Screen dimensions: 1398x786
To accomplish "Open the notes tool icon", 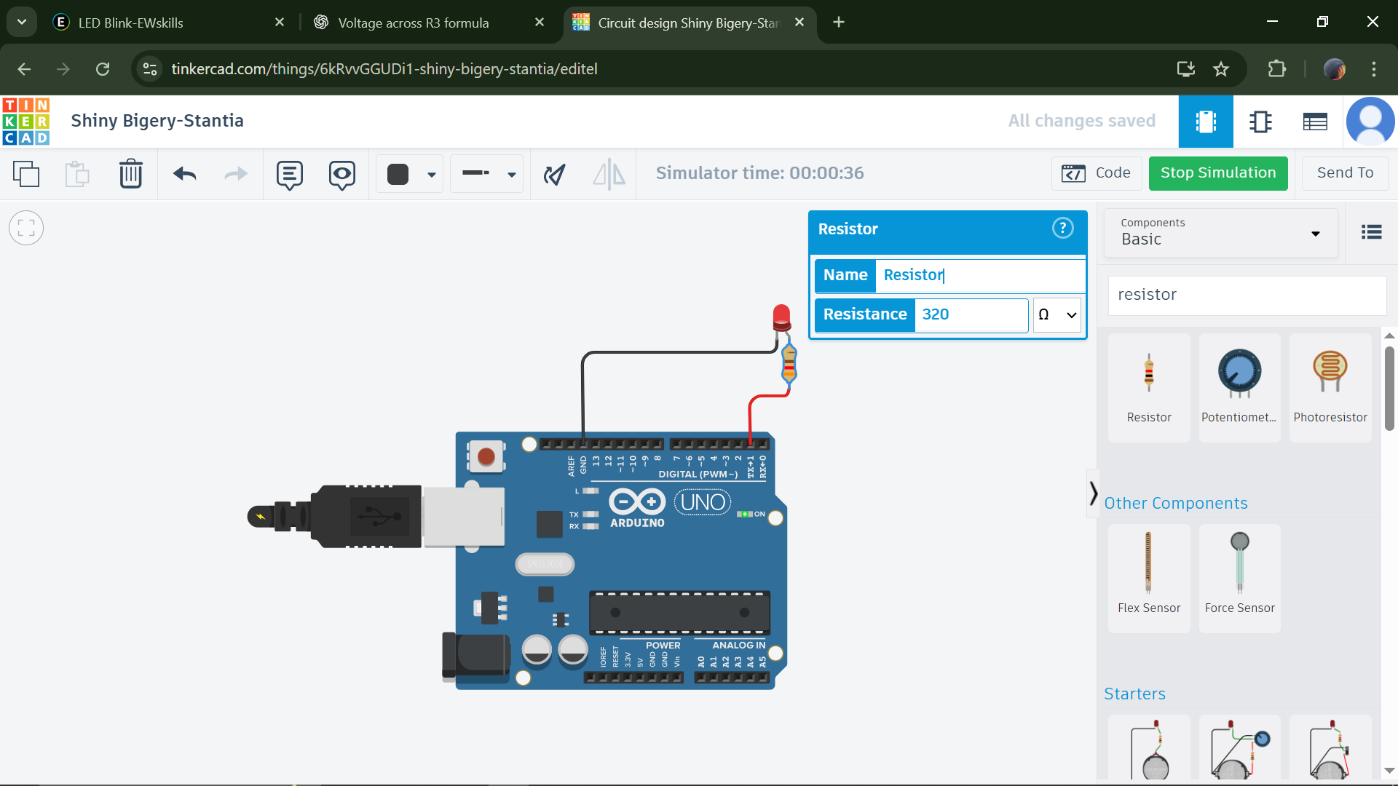I will tap(289, 174).
